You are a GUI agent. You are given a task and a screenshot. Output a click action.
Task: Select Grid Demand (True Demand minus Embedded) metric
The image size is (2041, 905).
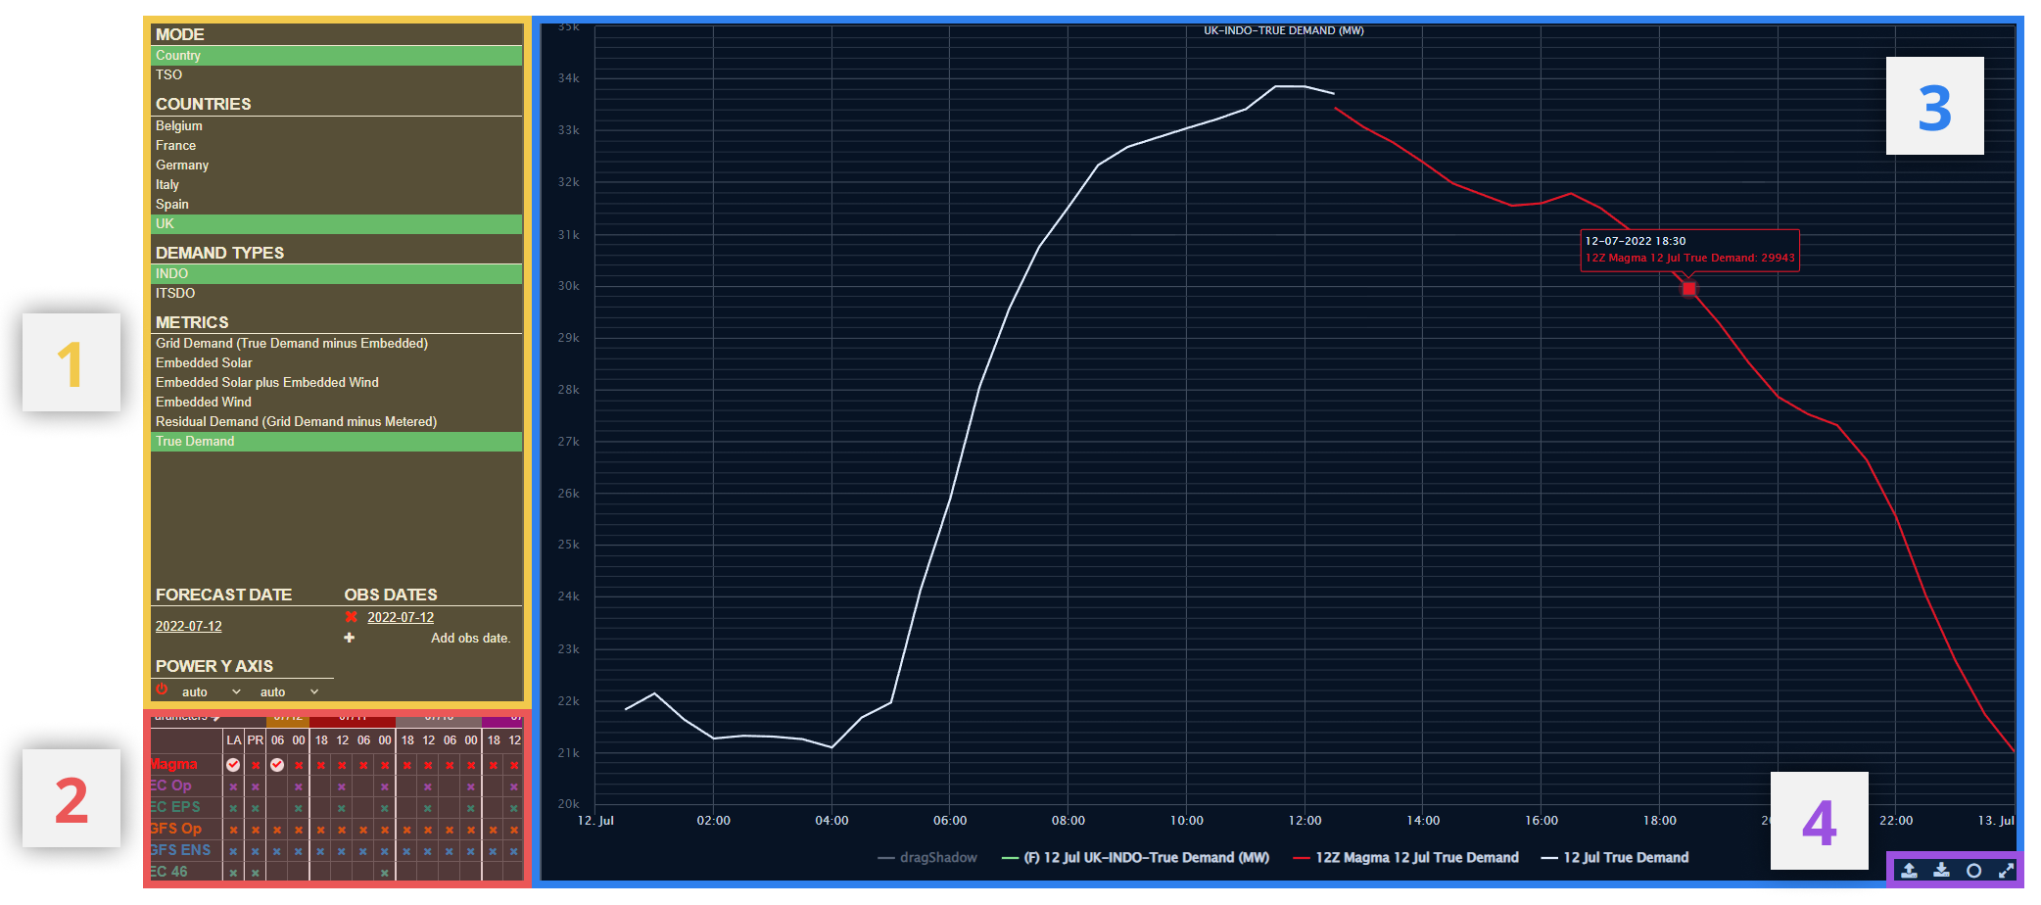pyautogui.click(x=336, y=344)
